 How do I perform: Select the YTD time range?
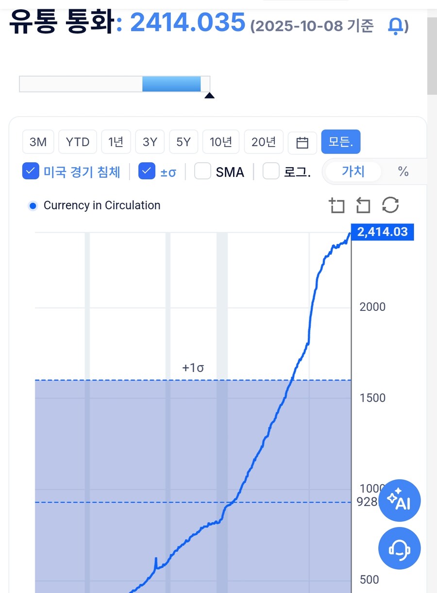click(x=78, y=142)
